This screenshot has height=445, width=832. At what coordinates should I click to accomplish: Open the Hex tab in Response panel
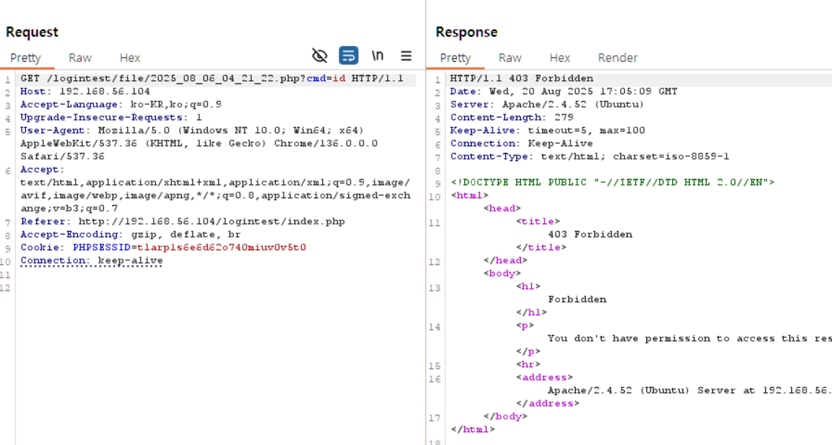point(559,57)
